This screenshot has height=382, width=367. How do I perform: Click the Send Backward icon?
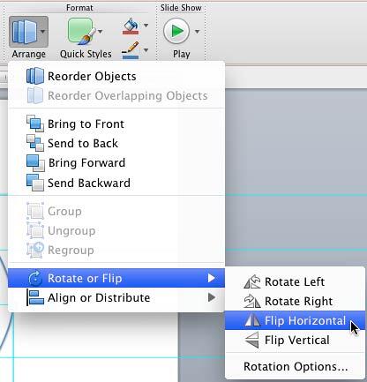tap(35, 183)
